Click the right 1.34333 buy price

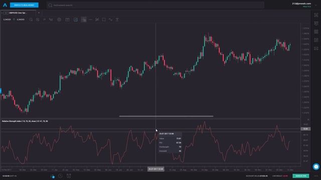coord(21,19)
